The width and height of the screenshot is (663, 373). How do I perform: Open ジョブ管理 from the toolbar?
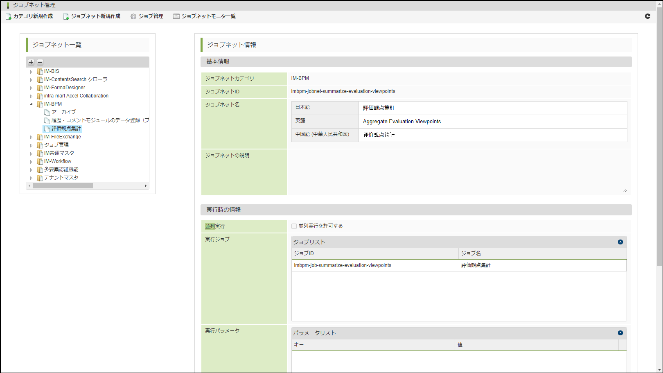(x=147, y=16)
